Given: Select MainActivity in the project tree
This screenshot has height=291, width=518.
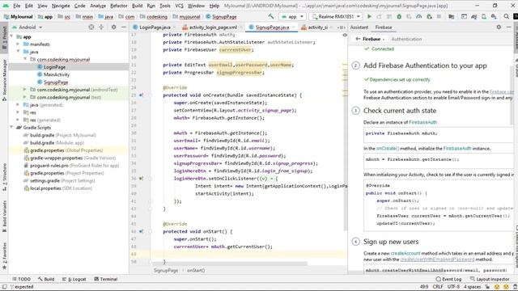Looking at the screenshot, I should pos(57,74).
